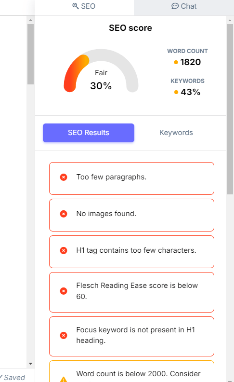This screenshot has width=234, height=382.
Task: Click the orange dot next to word count
Action: [176, 62]
